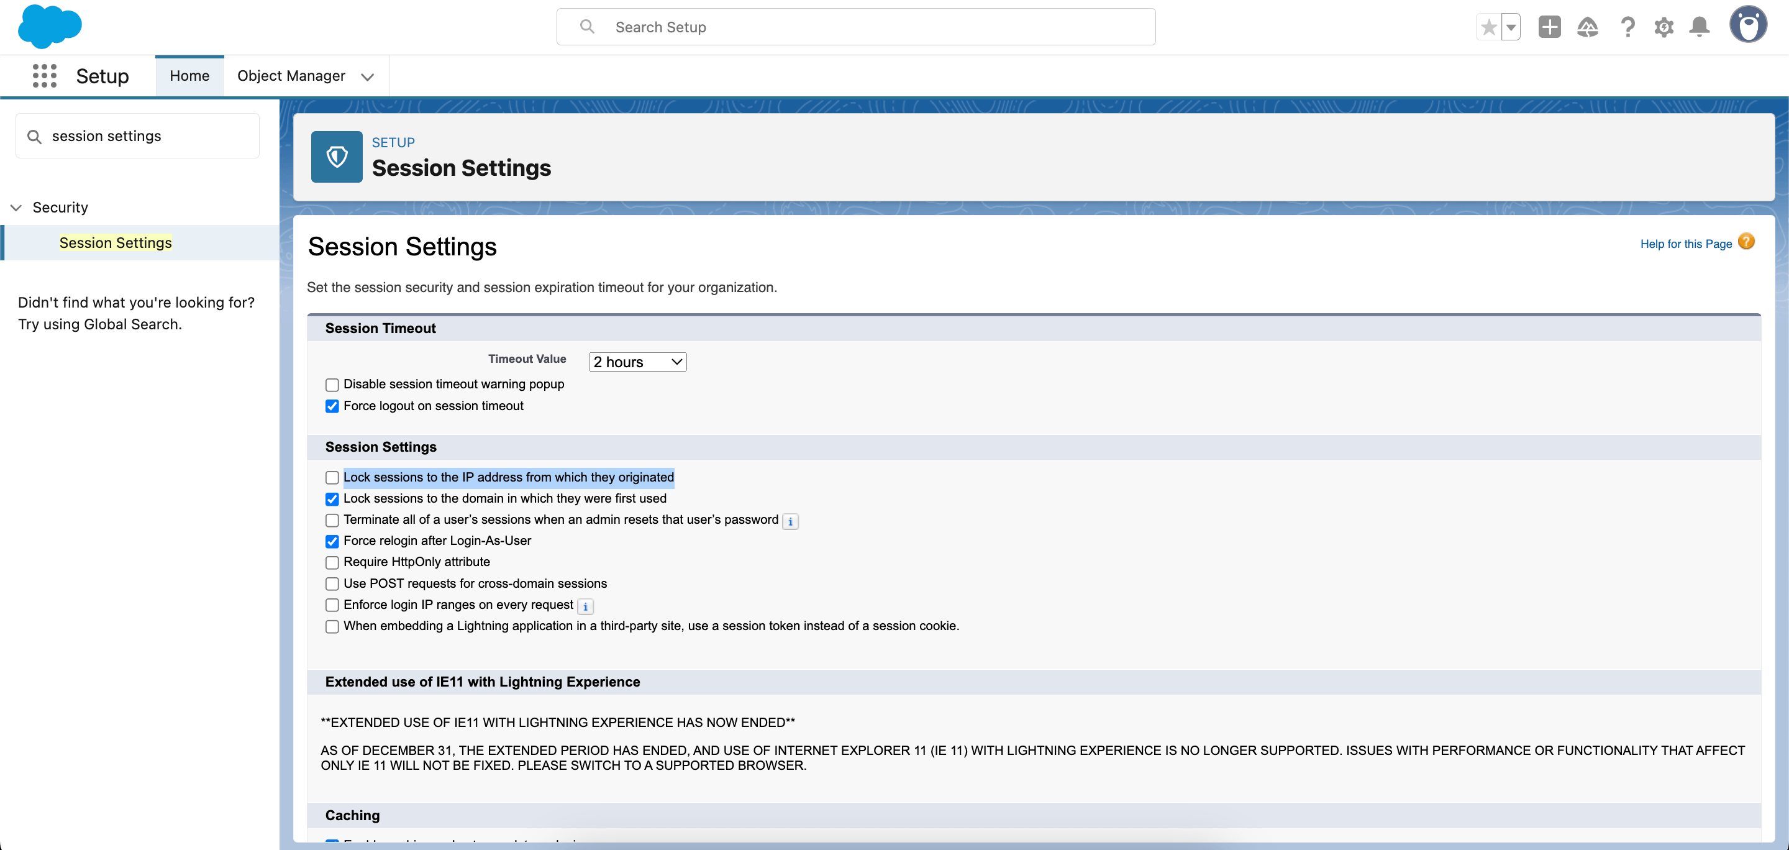Viewport: 1789px width, 850px height.
Task: Enable Disable session timeout warning popup
Action: tap(332, 385)
